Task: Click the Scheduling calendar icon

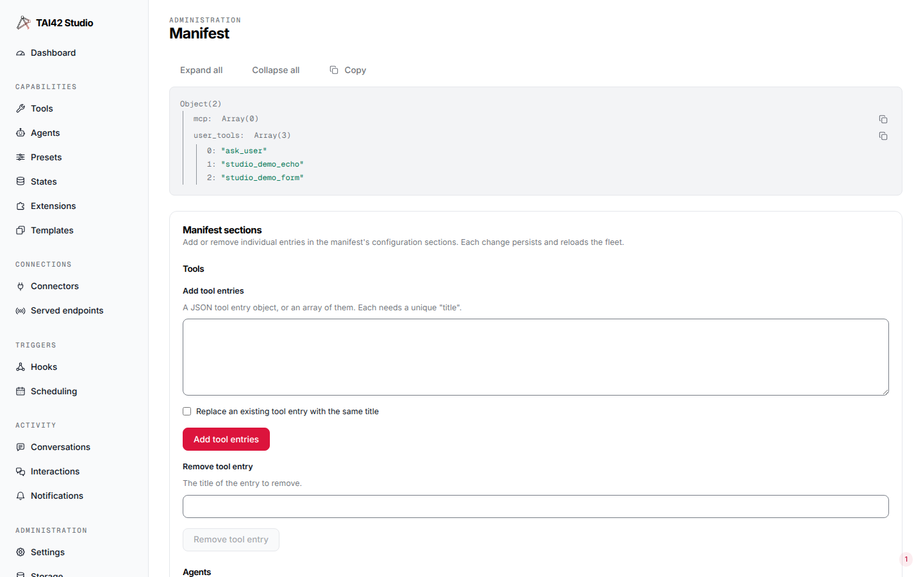Action: (x=21, y=391)
